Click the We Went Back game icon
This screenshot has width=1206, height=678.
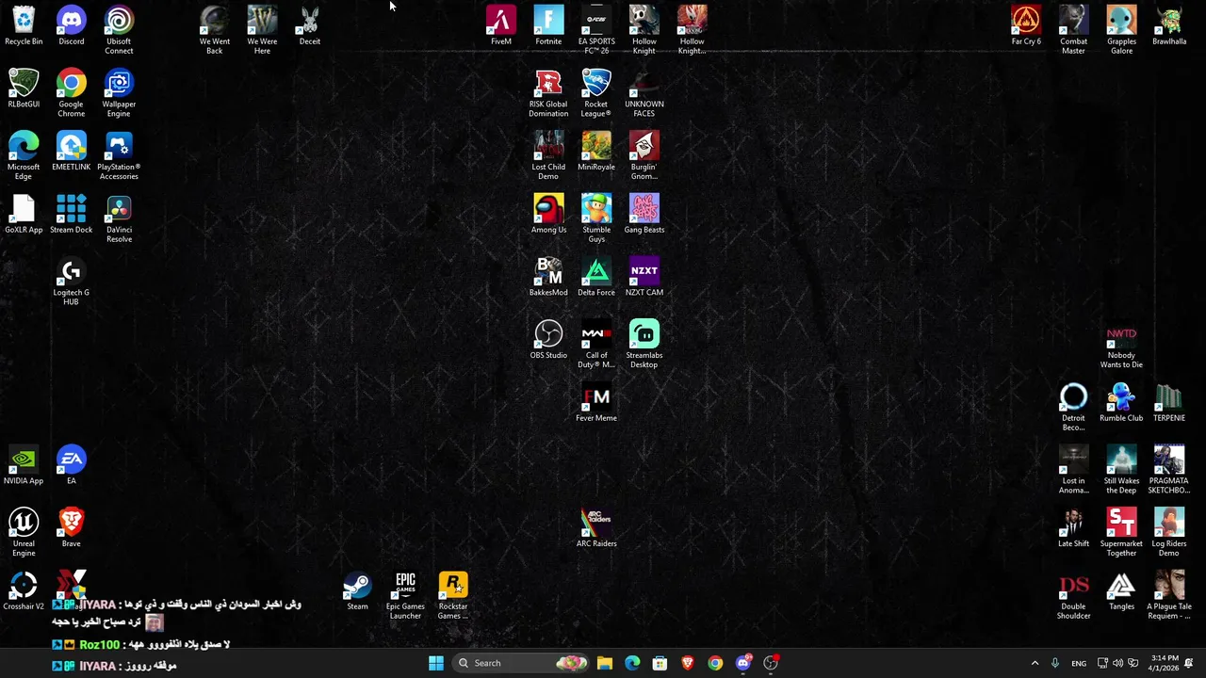pos(215,30)
